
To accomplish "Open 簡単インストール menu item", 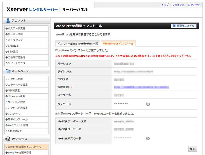I will click(26, 119).
